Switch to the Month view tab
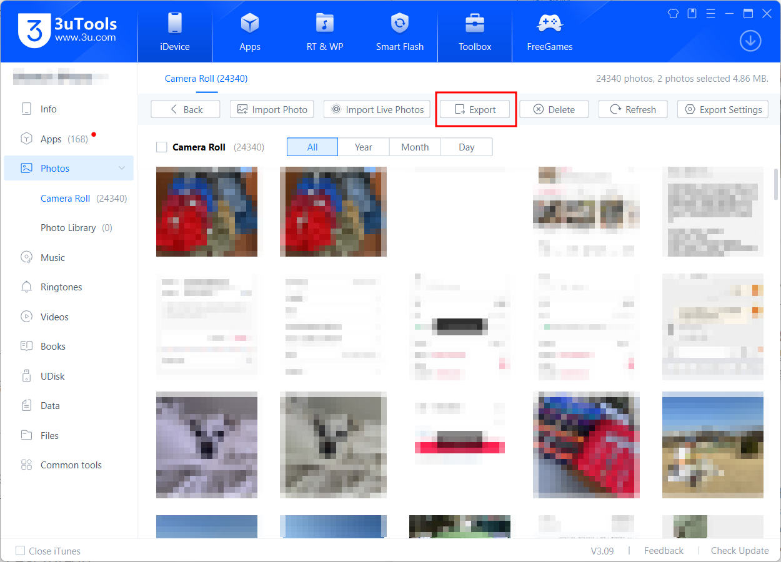Viewport: 781px width, 562px height. (415, 147)
